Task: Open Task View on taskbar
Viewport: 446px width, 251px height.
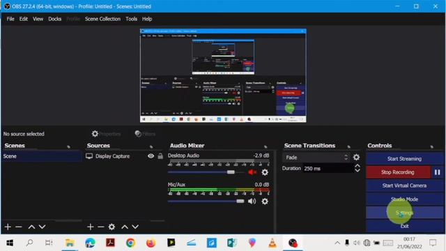Action: (49, 243)
